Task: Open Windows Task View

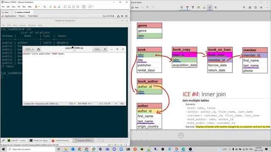Action: [x=58, y=149]
